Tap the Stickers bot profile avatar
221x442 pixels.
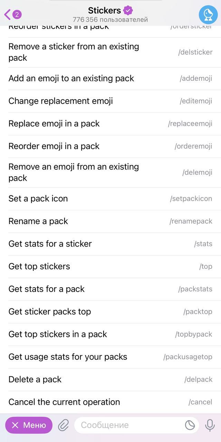point(209,14)
